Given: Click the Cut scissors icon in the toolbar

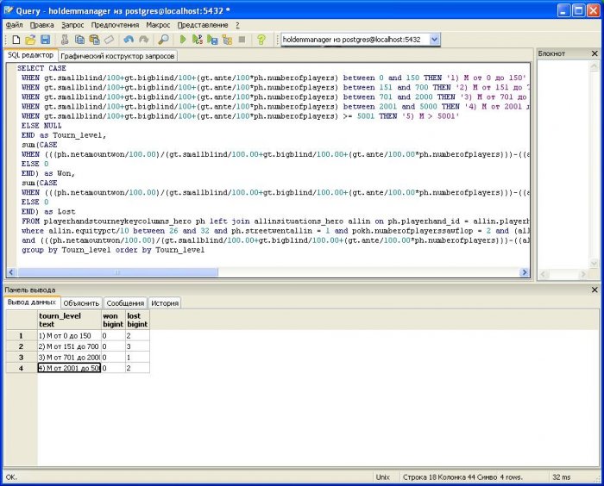Looking at the screenshot, I should click(x=66, y=40).
